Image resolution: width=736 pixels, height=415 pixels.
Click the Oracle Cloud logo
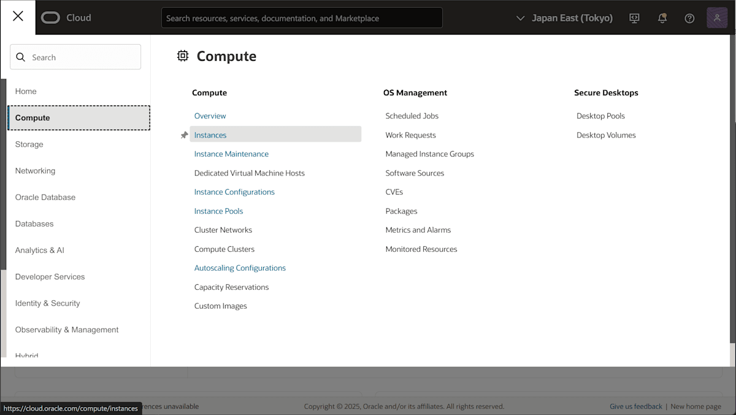coord(66,18)
